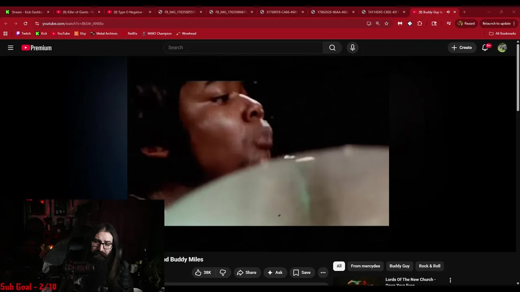520x292 pixels.
Task: Select the All filter chip
Action: 339,266
